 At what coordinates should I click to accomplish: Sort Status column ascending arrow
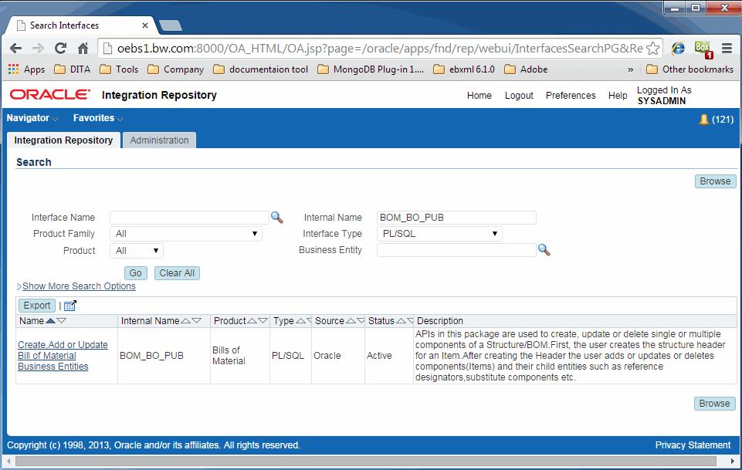coord(401,320)
